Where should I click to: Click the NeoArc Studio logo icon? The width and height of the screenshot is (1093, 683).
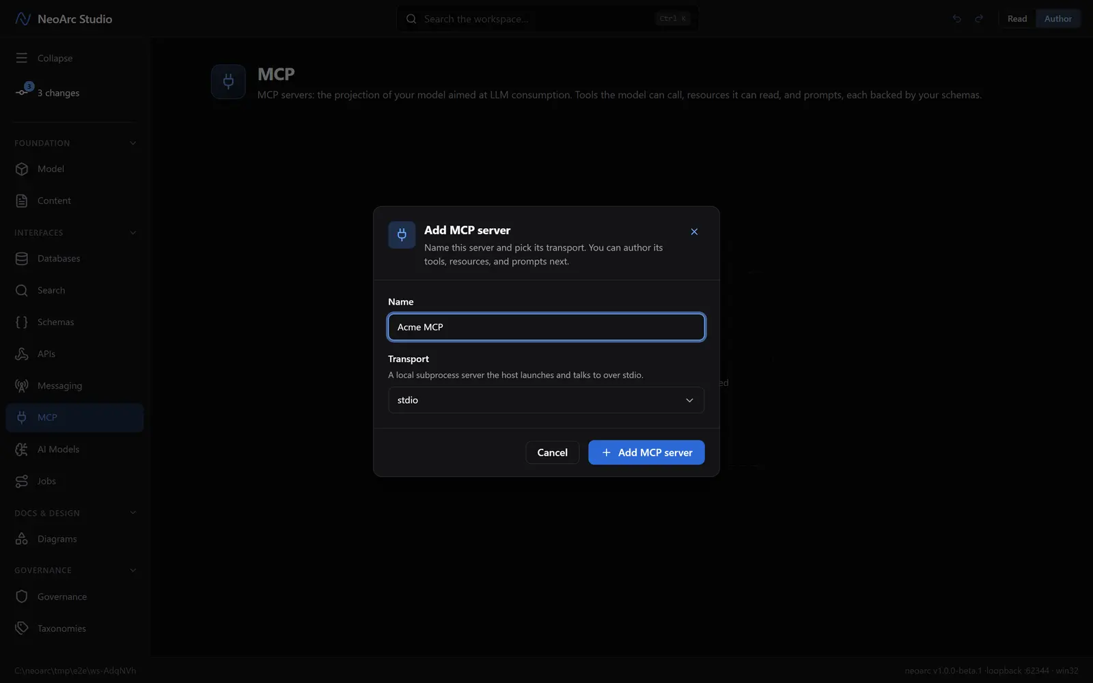coord(23,19)
